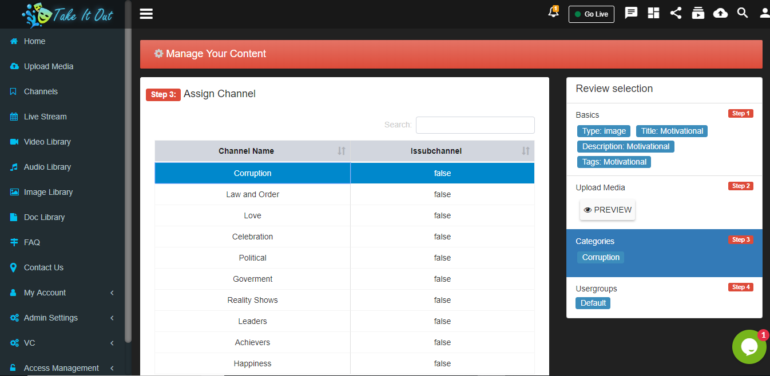Open the user profile icon
Image resolution: width=770 pixels, height=376 pixels.
[765, 13]
